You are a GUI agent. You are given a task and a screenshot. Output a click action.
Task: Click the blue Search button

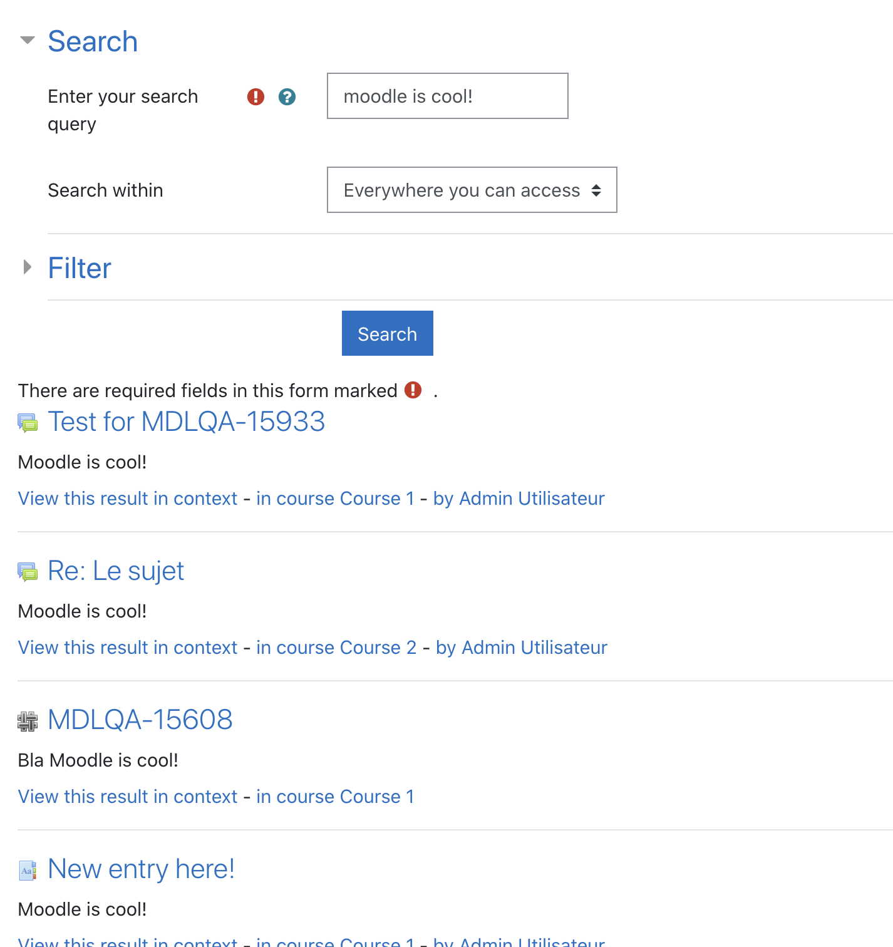click(388, 333)
